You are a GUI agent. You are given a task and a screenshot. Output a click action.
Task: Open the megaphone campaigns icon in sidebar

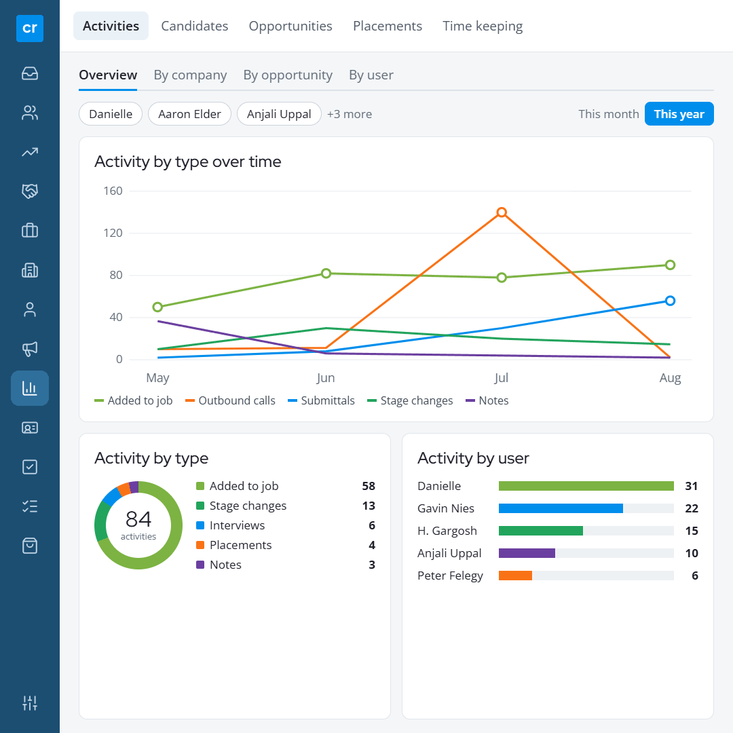(x=29, y=349)
